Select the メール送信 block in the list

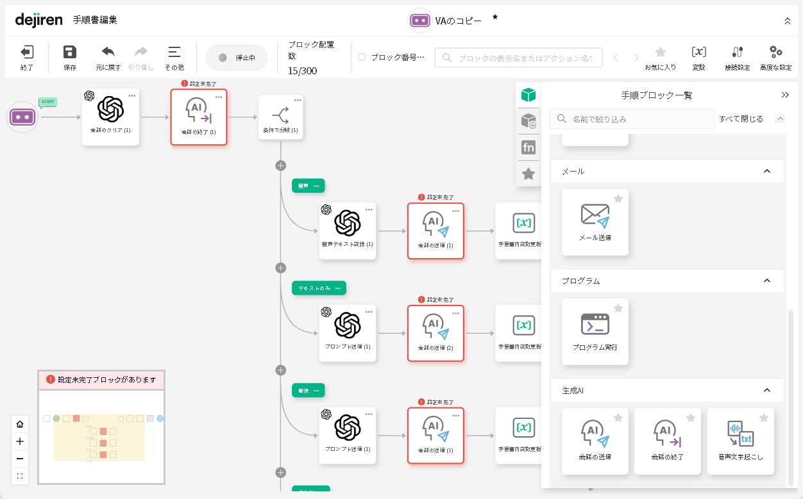click(595, 222)
